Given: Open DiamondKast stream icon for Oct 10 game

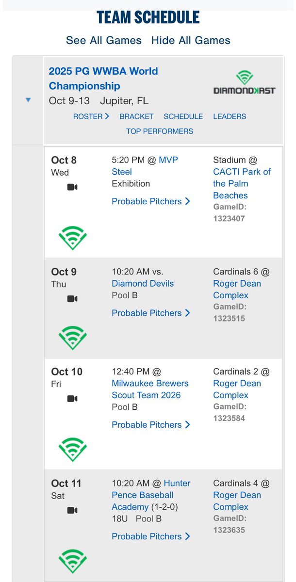Looking at the screenshot, I should [x=72, y=450].
